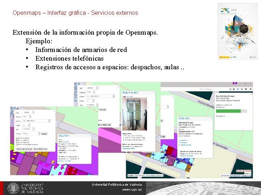Open the SCK title link in left popup
Screen dimensions: 261x195
click(64, 136)
